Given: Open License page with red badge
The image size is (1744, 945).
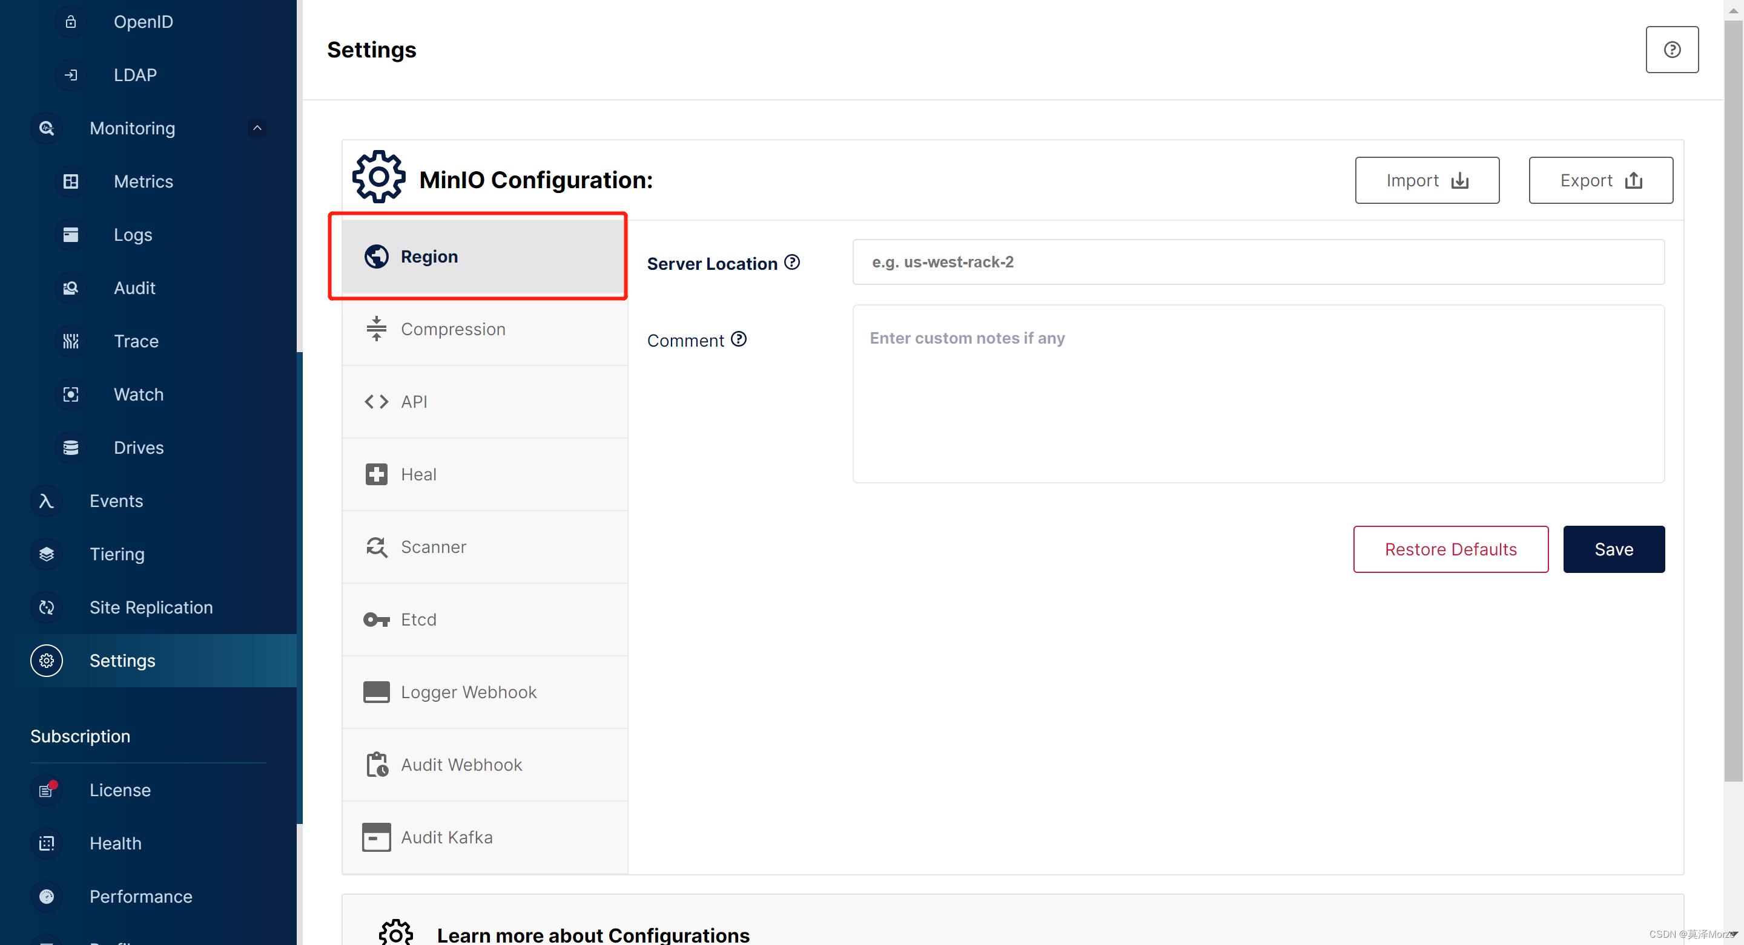Looking at the screenshot, I should coord(119,790).
